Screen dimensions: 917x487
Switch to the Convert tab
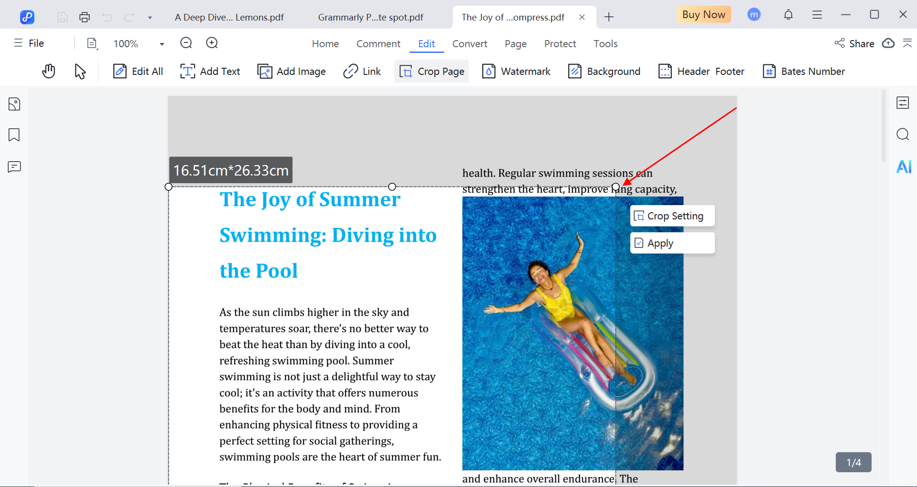click(x=469, y=44)
